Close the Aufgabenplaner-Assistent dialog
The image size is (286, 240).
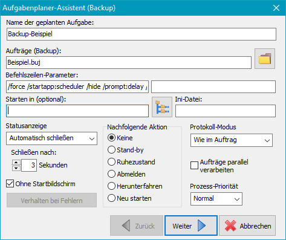coord(276,8)
